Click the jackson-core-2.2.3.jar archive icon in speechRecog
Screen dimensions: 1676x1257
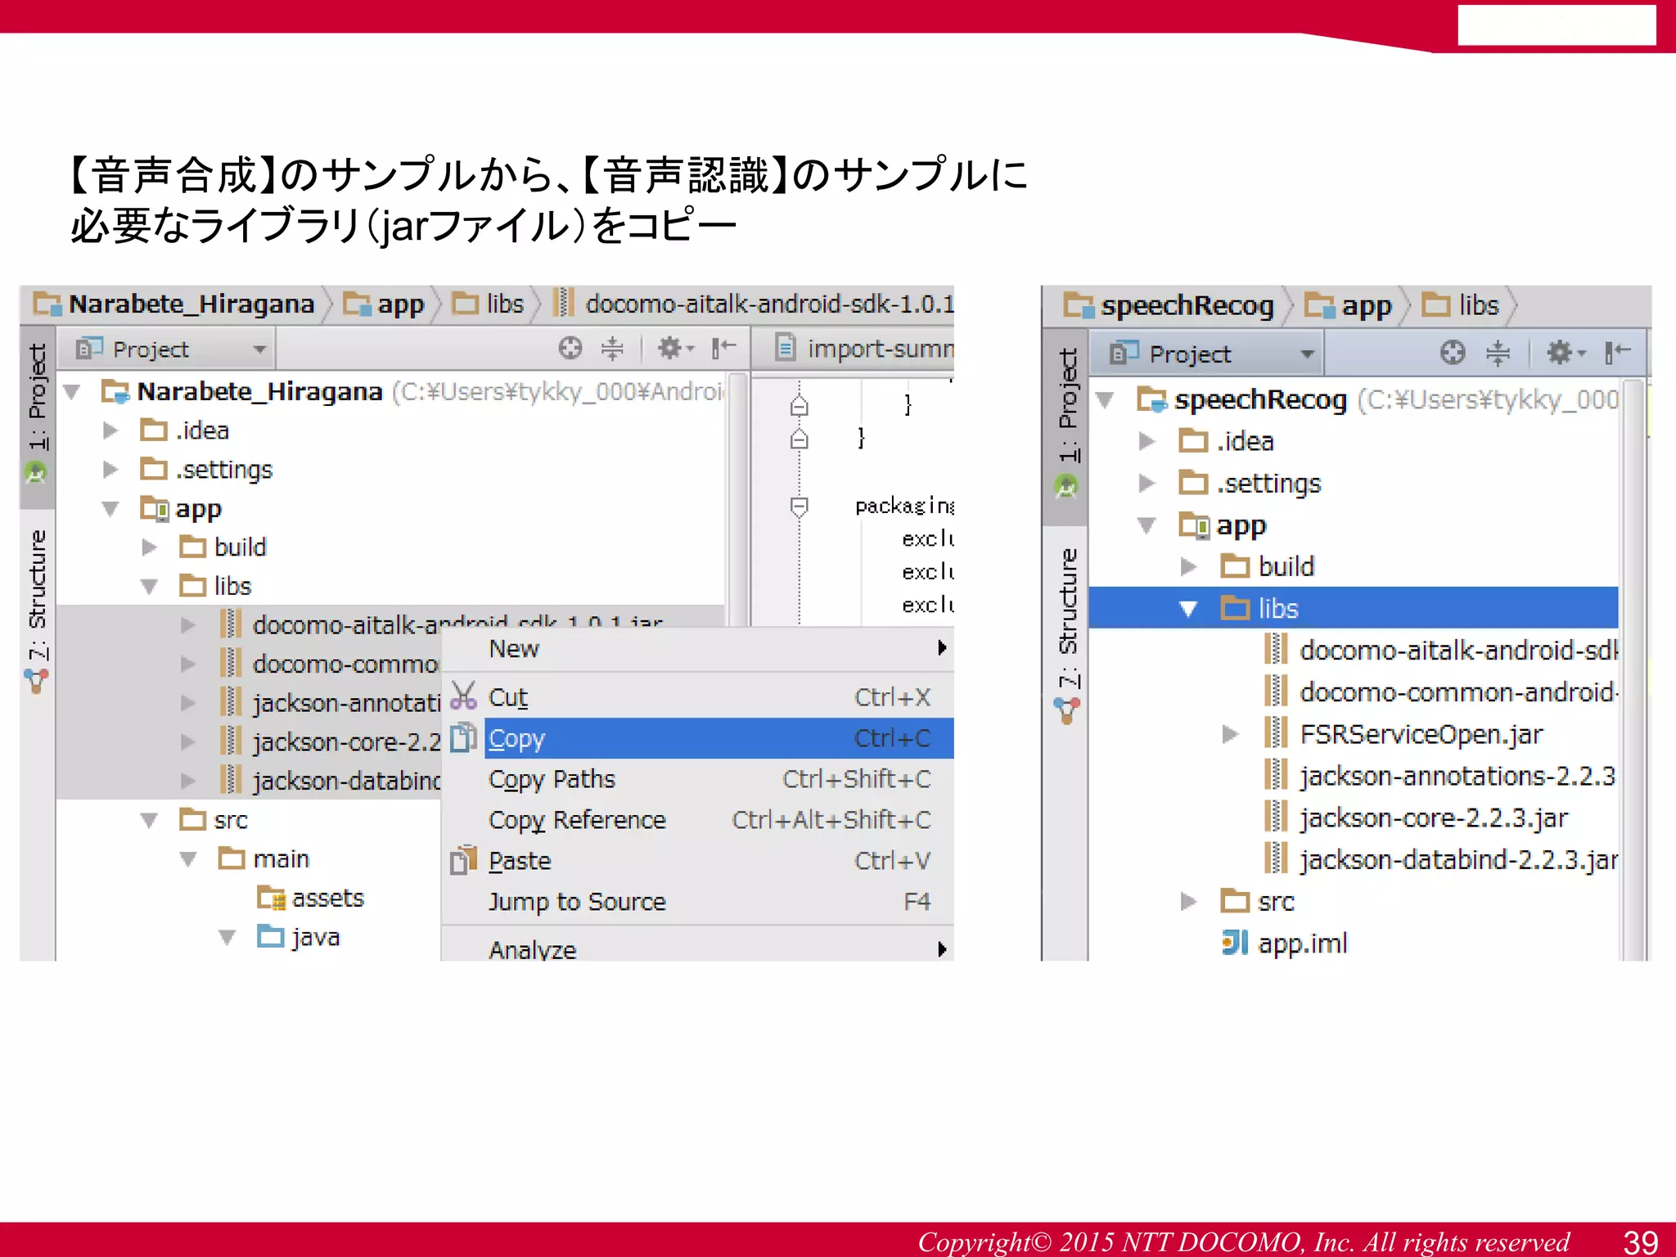1275,817
